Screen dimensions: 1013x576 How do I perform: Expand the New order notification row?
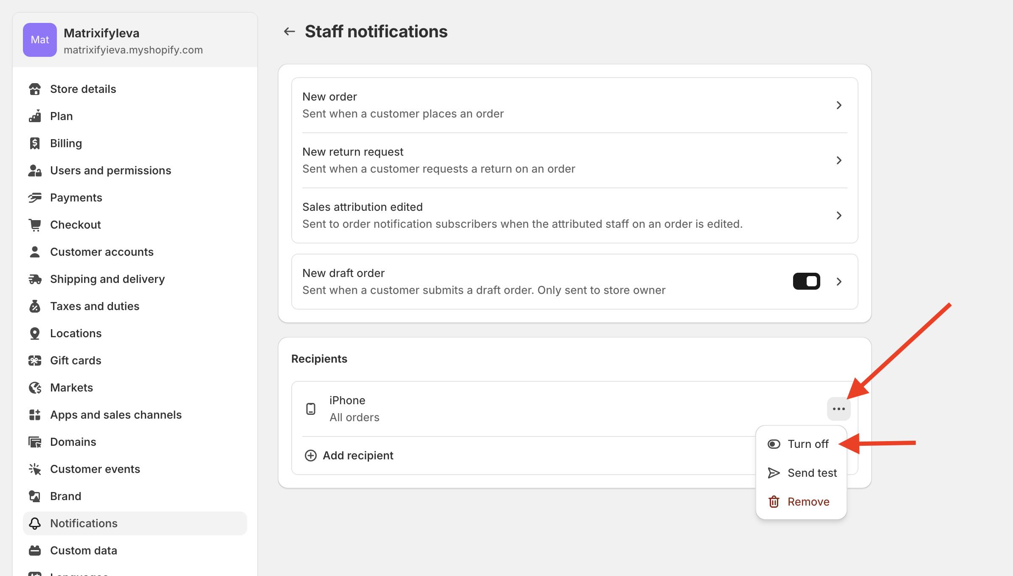click(x=839, y=105)
